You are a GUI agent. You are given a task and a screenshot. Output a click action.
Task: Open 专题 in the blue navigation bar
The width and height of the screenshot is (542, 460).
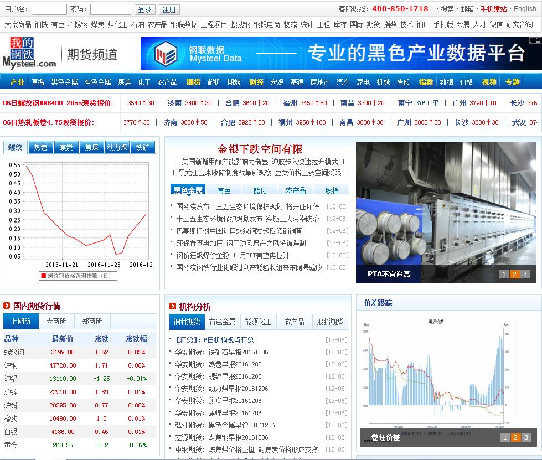tap(512, 82)
